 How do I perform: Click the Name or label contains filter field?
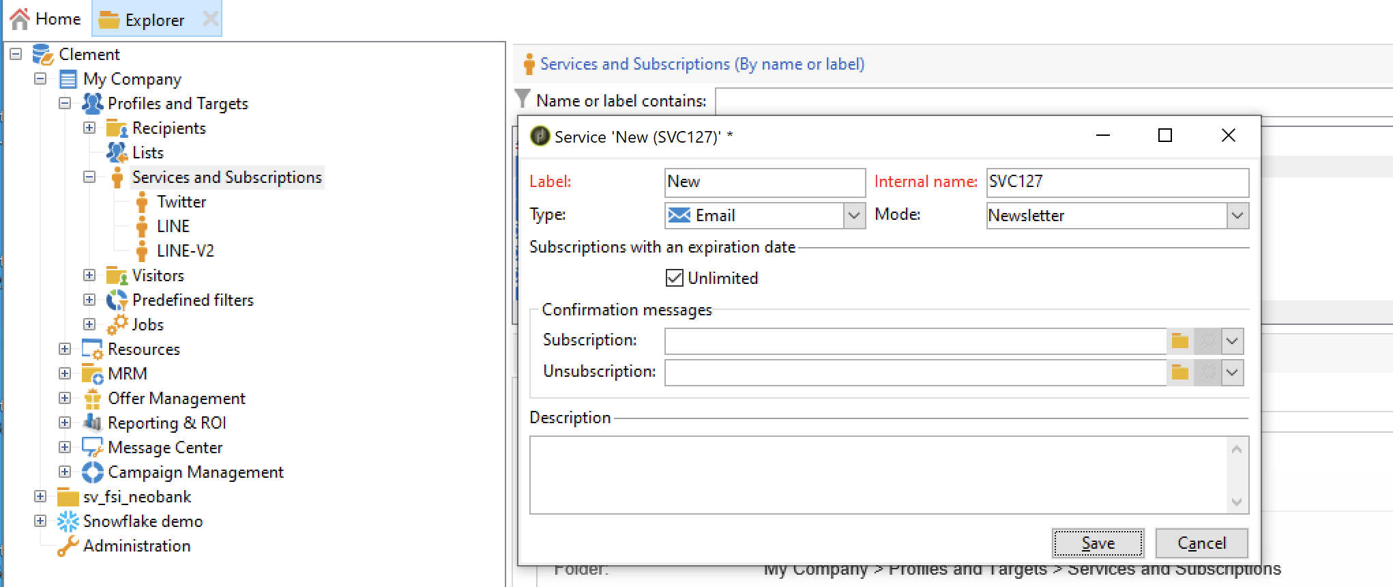click(1053, 101)
